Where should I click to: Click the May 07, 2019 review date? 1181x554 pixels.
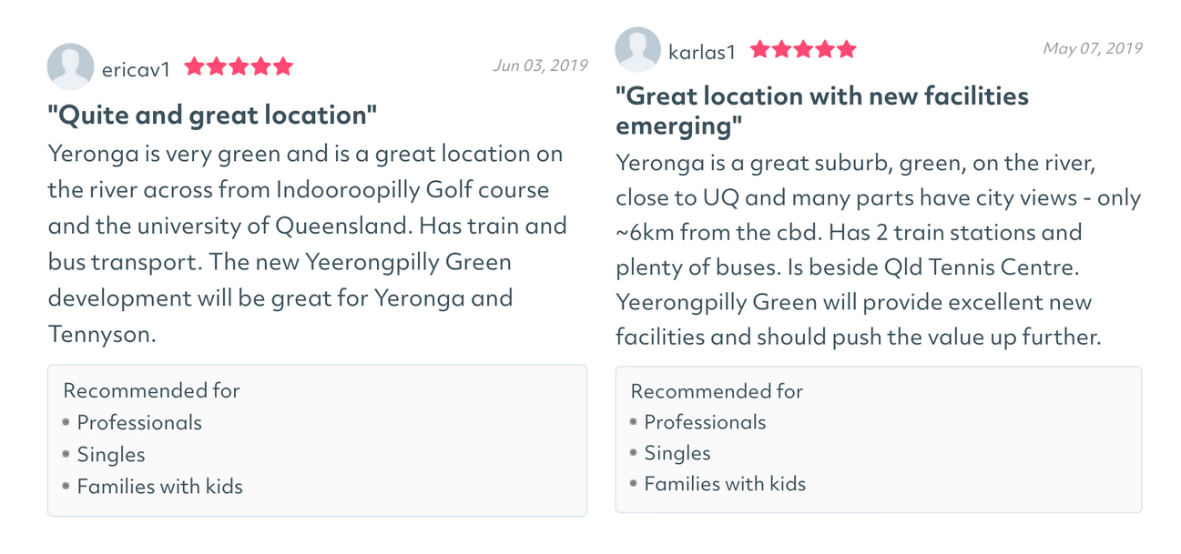[1093, 48]
